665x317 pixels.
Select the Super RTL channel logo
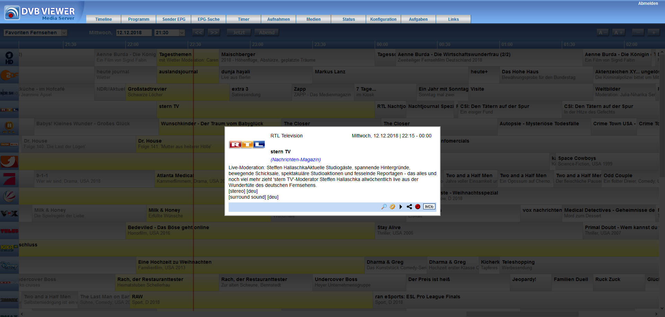point(9,144)
